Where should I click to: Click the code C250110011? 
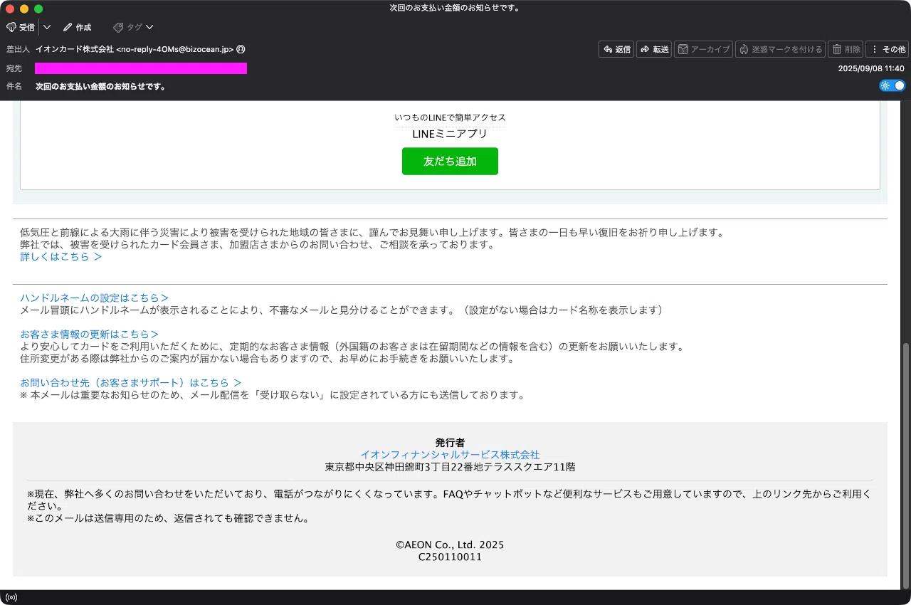(x=450, y=557)
